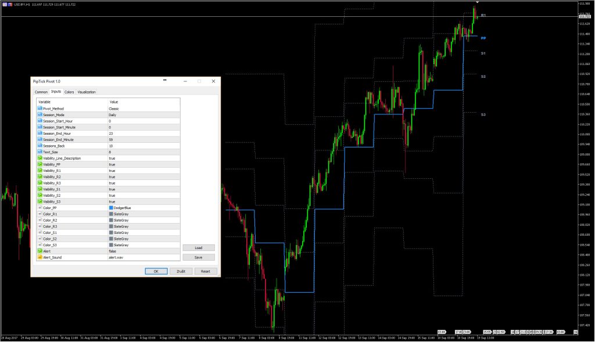Click the integer icon beside Sessions_Back
The image size is (595, 342).
[40, 146]
